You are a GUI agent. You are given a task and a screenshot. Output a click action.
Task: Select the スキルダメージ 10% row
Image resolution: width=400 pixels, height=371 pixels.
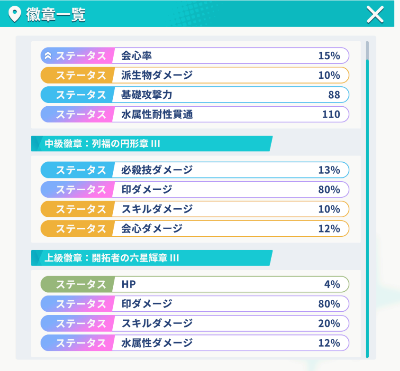(x=195, y=209)
